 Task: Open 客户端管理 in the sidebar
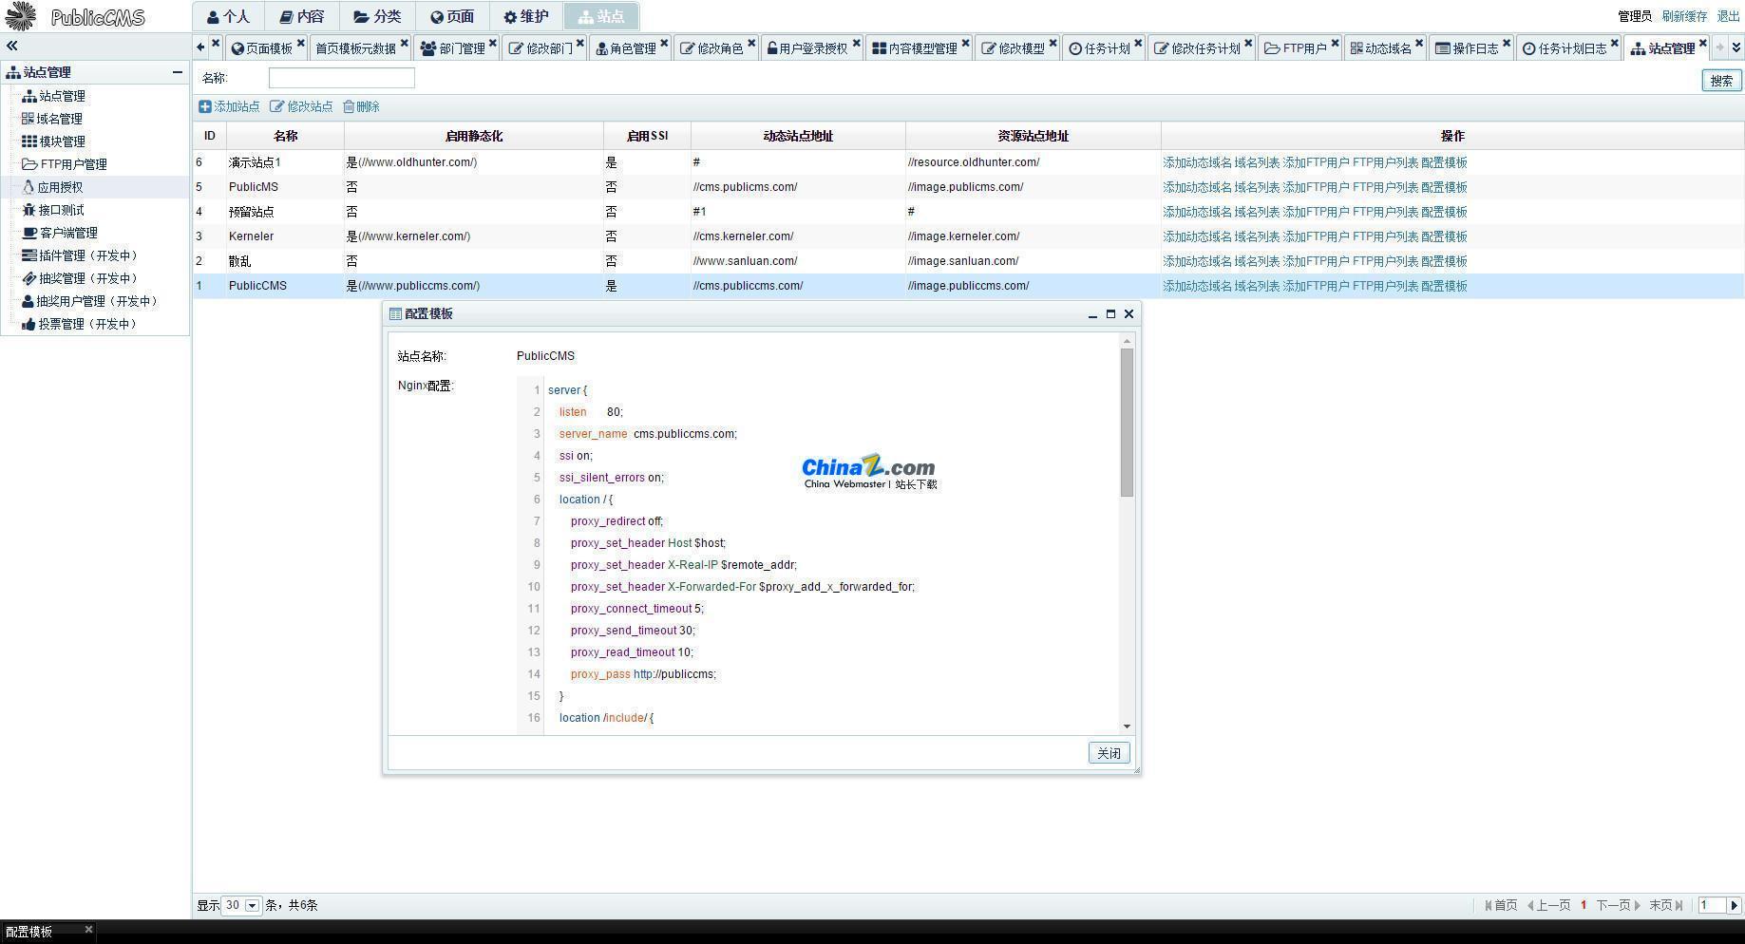(60, 233)
